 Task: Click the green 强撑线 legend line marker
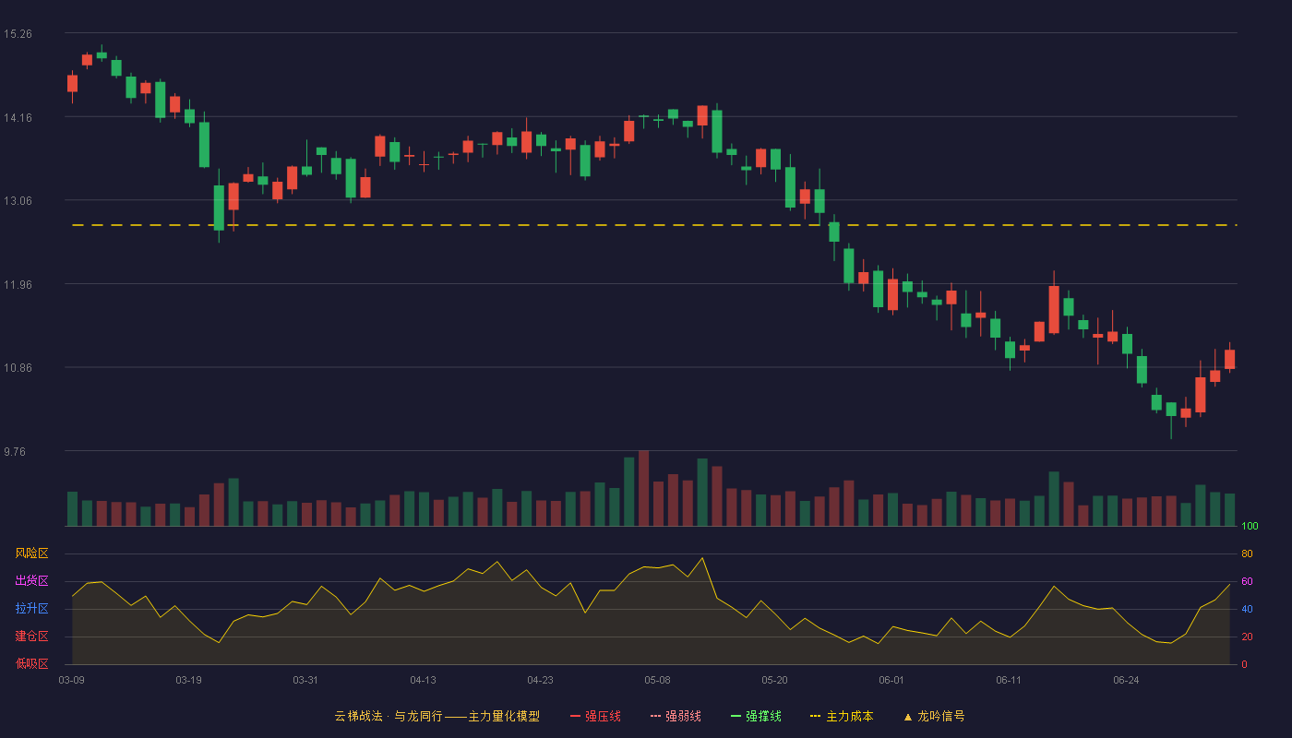736,716
